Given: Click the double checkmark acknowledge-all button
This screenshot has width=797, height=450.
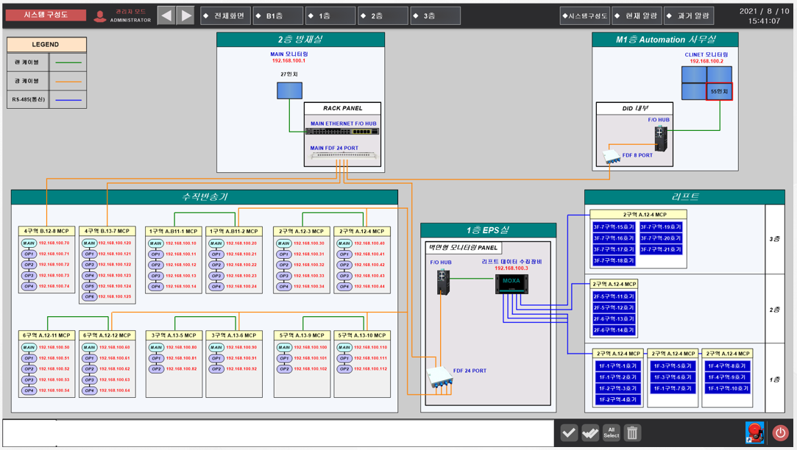Looking at the screenshot, I should [590, 432].
